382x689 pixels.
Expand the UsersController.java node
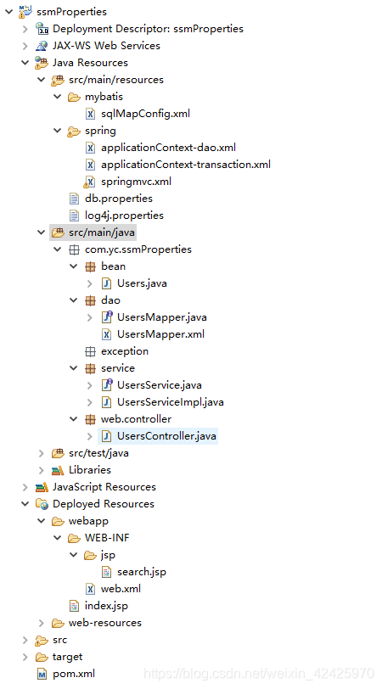[x=90, y=436]
